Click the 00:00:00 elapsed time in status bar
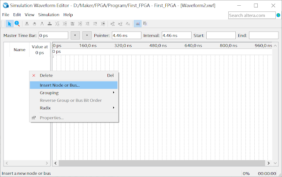 coord(267,173)
